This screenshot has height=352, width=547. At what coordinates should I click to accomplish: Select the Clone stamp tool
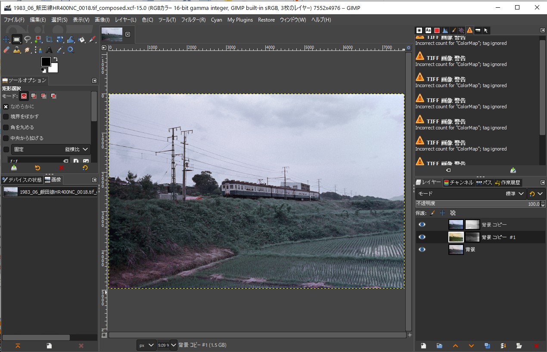tap(17, 50)
